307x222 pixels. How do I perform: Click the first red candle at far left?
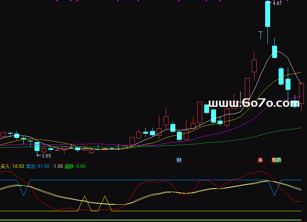pos(3,134)
